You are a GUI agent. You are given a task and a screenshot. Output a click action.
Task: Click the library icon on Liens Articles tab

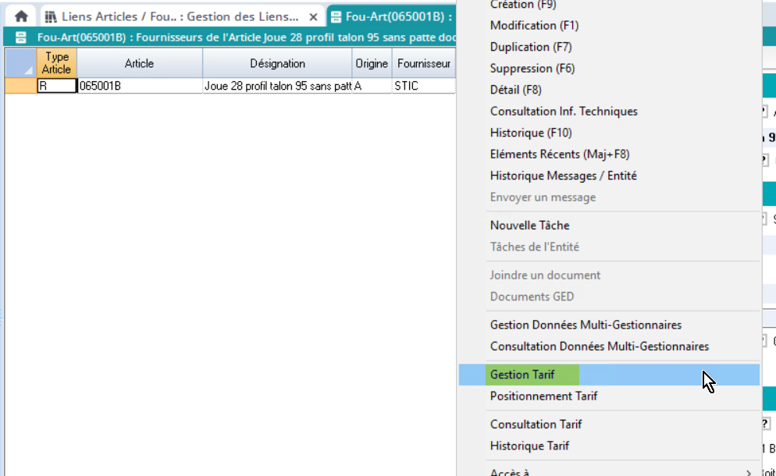(x=51, y=16)
